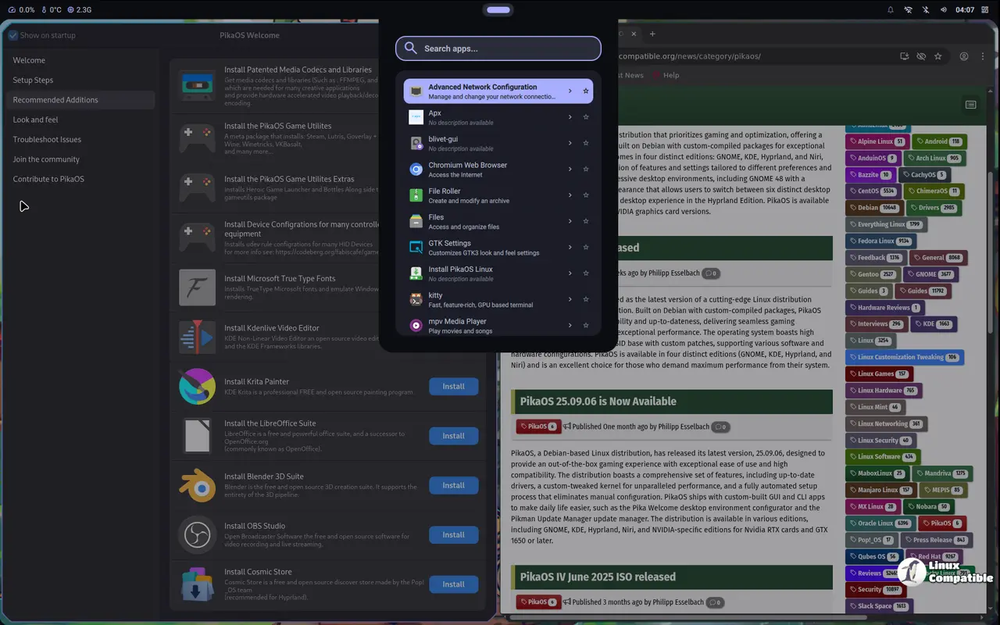1000x625 pixels.
Task: Star Files as a favorite app
Action: point(586,220)
